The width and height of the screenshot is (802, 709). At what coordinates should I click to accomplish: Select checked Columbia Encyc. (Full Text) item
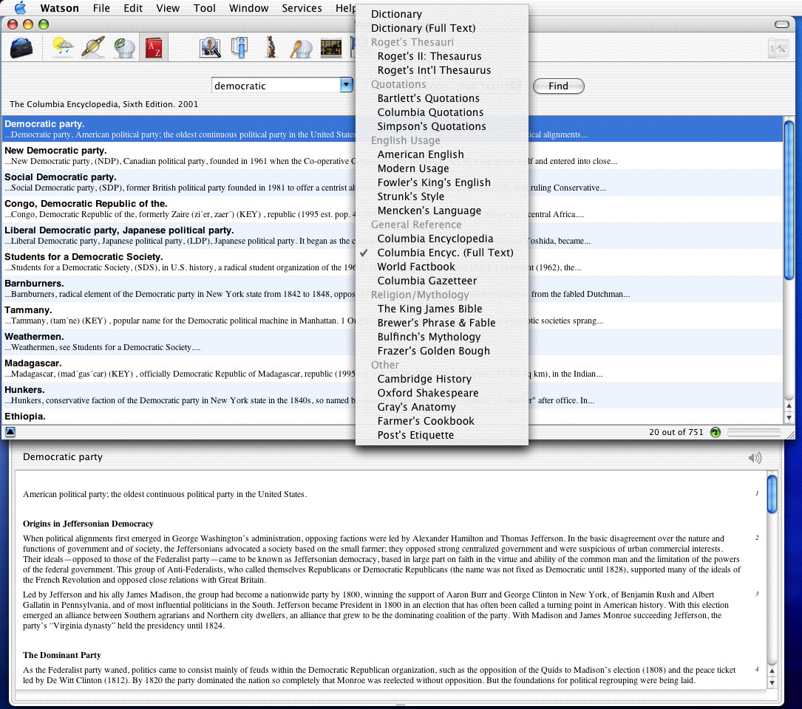coord(442,253)
